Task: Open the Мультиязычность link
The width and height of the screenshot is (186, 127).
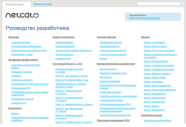Action: (x=108, y=69)
